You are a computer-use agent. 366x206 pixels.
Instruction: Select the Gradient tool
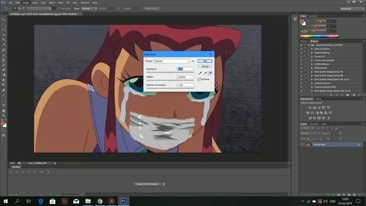[x=3, y=75]
